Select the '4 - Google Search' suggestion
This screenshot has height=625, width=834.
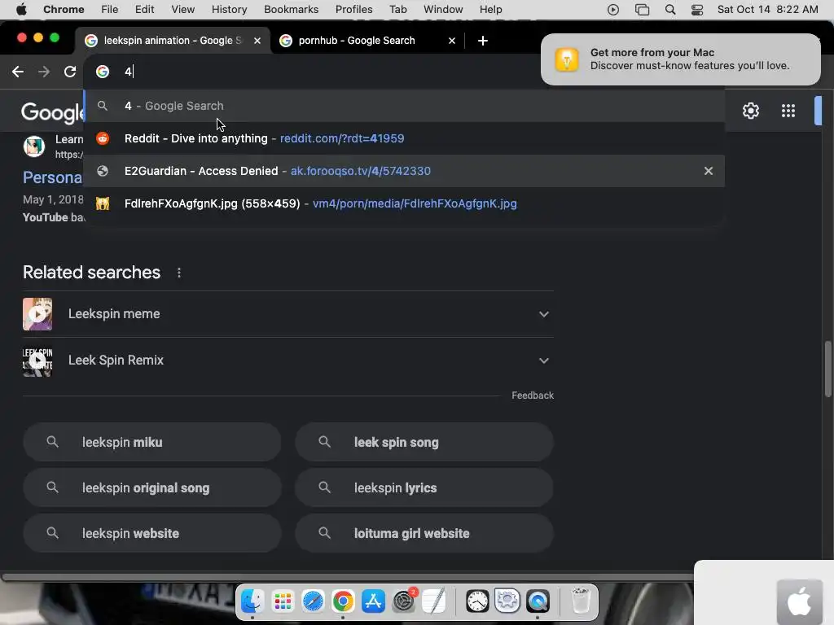coord(404,106)
